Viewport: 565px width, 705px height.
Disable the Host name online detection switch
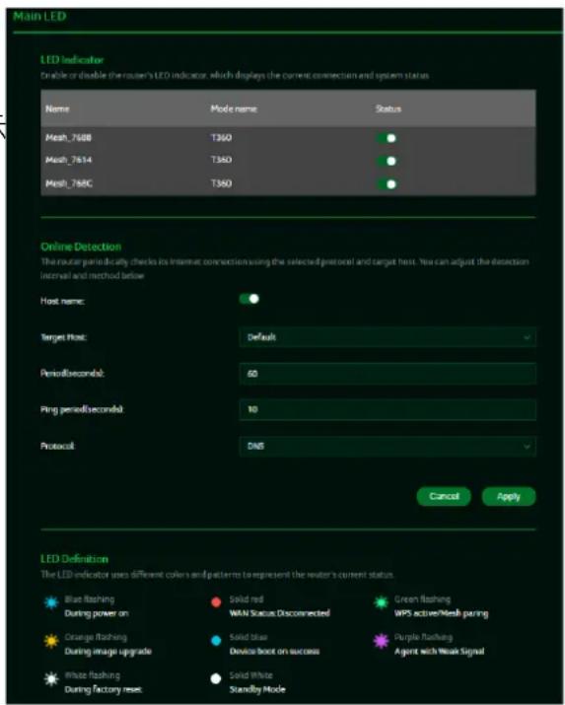pyautogui.click(x=249, y=299)
